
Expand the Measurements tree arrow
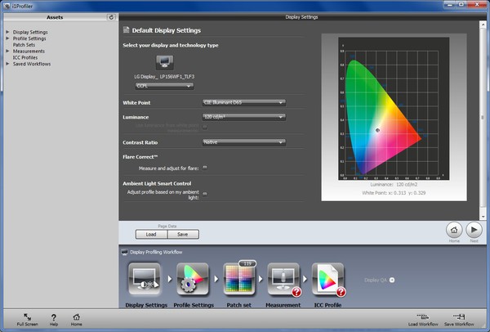(x=7, y=51)
